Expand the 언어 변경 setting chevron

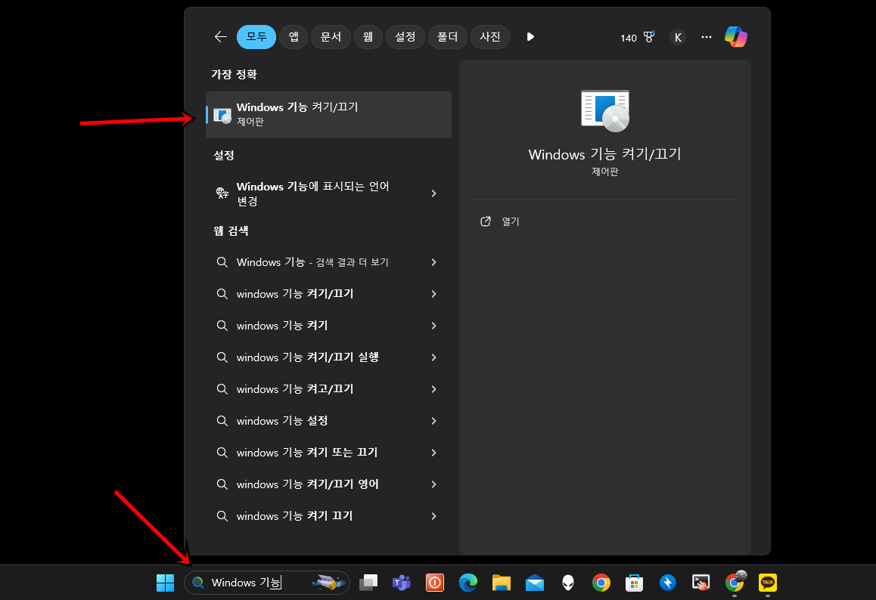(x=433, y=193)
